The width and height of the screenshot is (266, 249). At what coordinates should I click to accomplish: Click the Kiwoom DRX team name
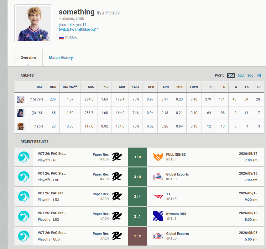(x=176, y=214)
